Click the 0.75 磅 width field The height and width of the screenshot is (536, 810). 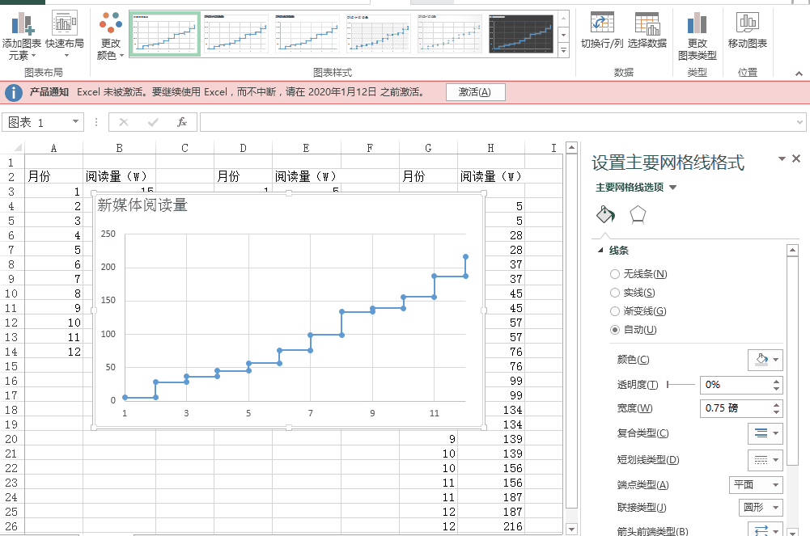[x=736, y=408]
